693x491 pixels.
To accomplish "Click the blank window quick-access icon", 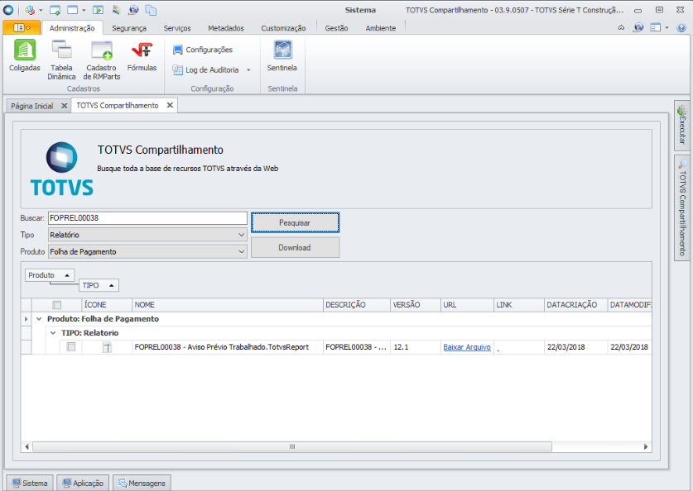I will [x=72, y=10].
